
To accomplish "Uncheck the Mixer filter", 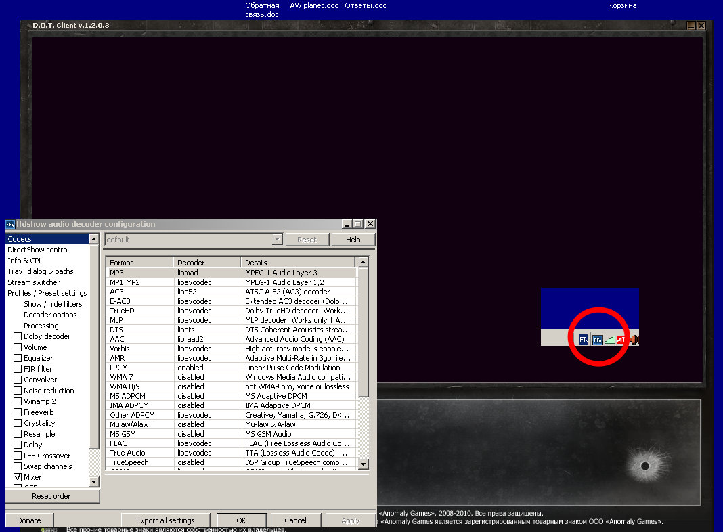I will coord(18,477).
